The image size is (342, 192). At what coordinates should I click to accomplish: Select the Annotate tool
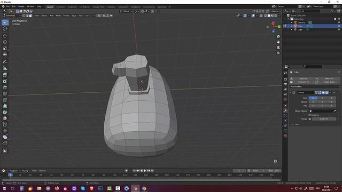coord(5,62)
